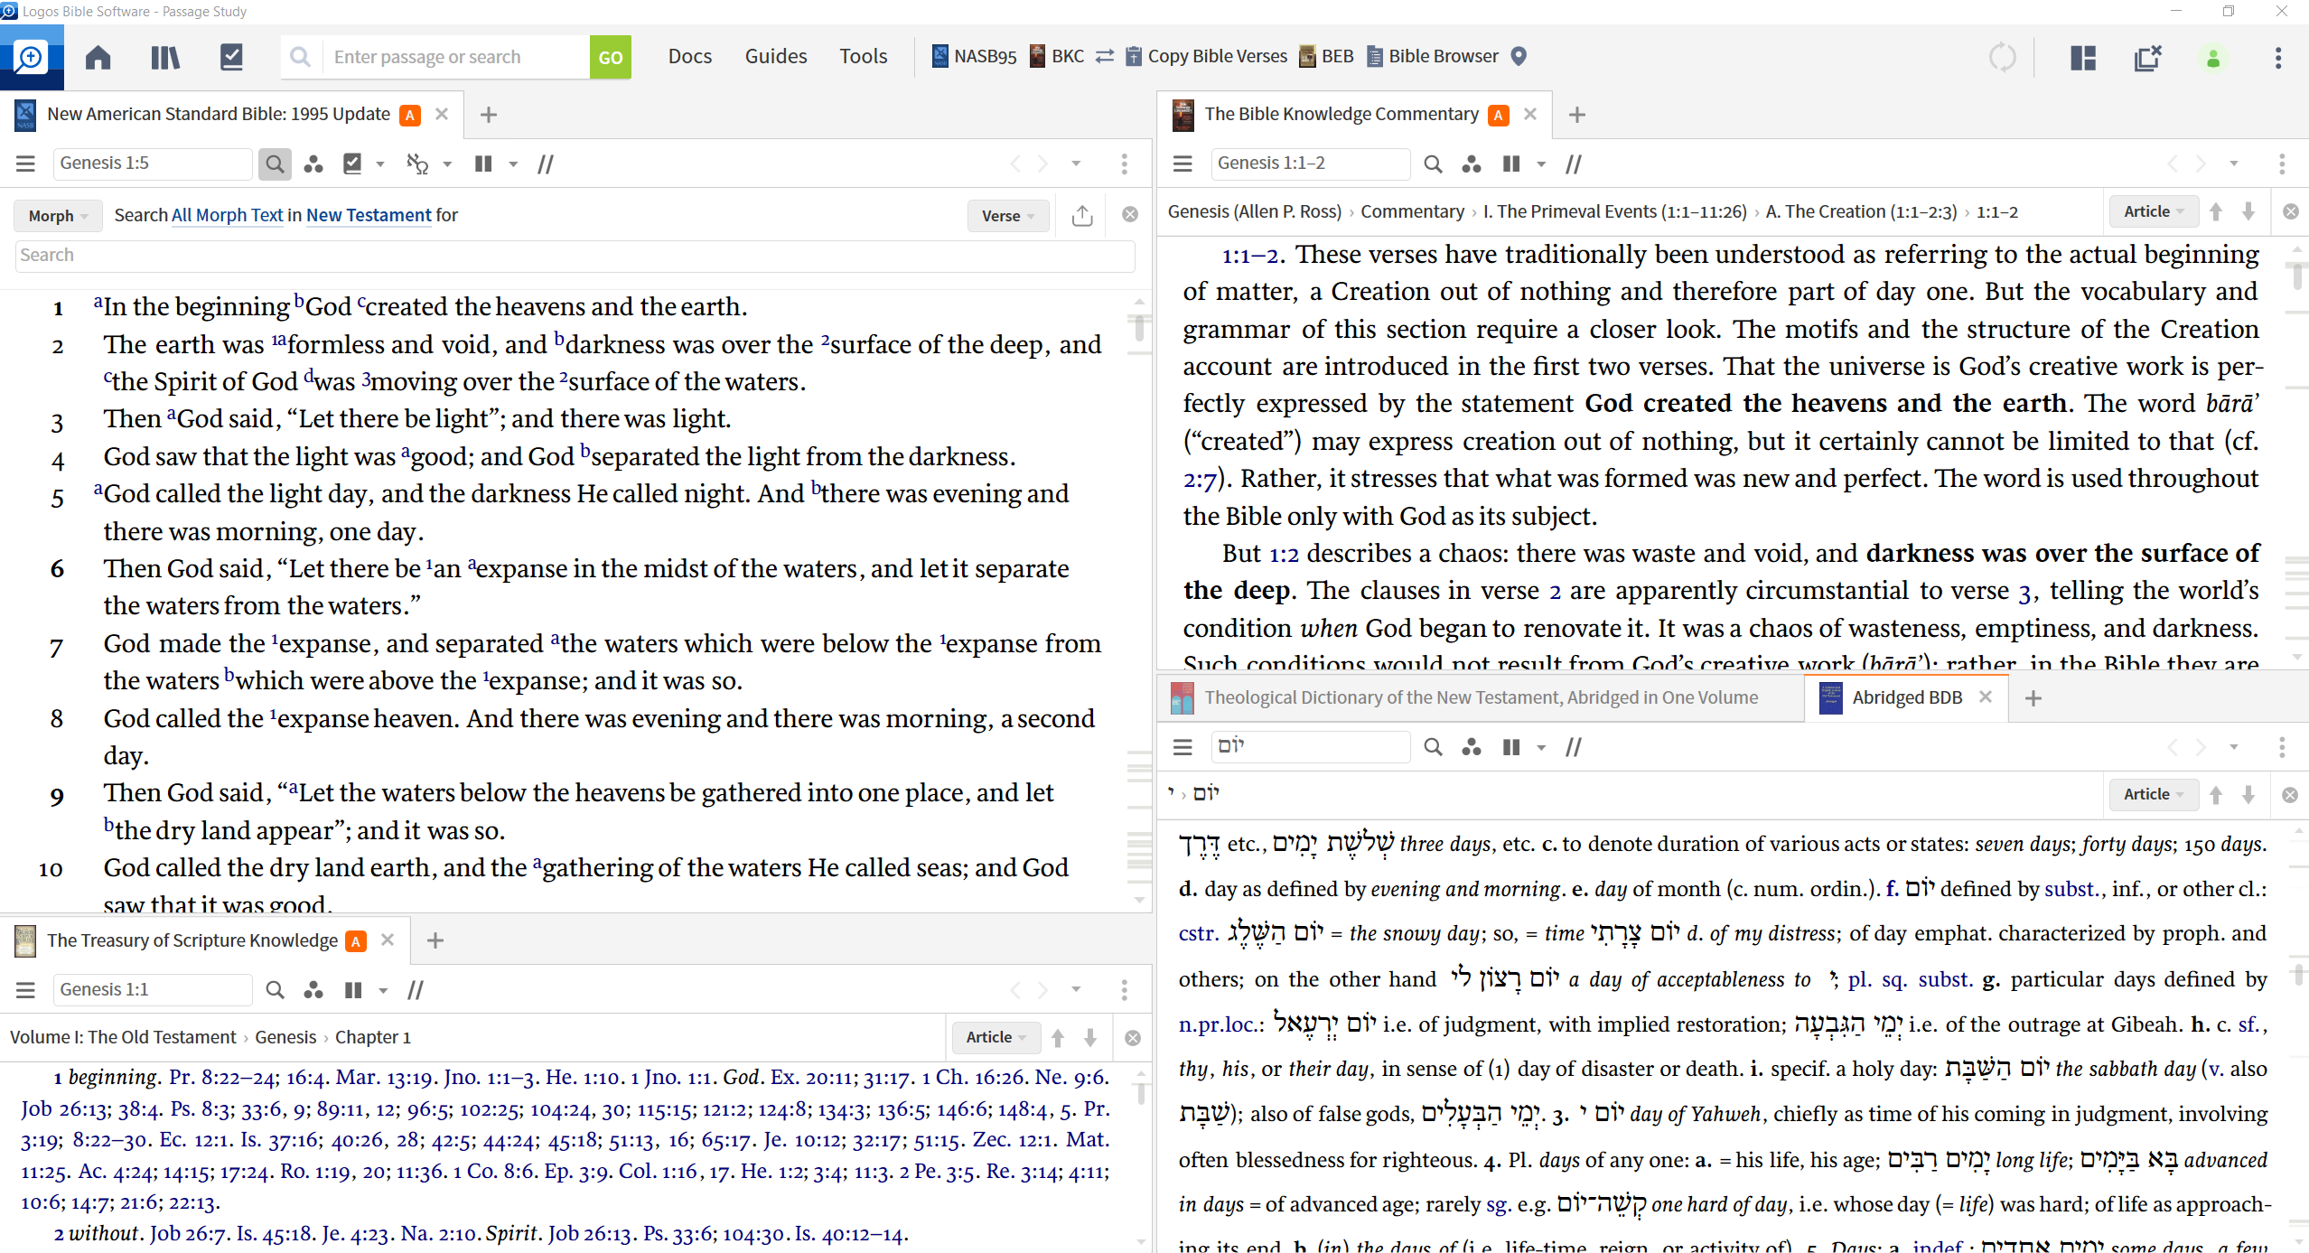Viewport: 2309px width, 1253px height.
Task: Open the Bible Browser shortcut
Action: (1433, 56)
